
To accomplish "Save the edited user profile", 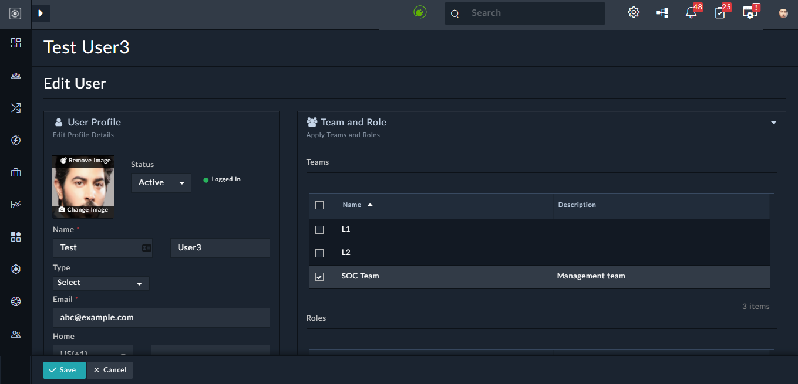I will click(x=64, y=370).
